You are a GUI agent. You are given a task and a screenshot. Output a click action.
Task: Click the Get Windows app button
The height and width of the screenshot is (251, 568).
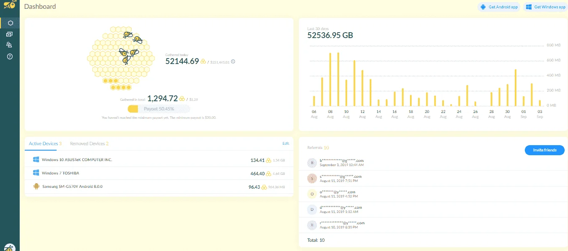tap(545, 7)
